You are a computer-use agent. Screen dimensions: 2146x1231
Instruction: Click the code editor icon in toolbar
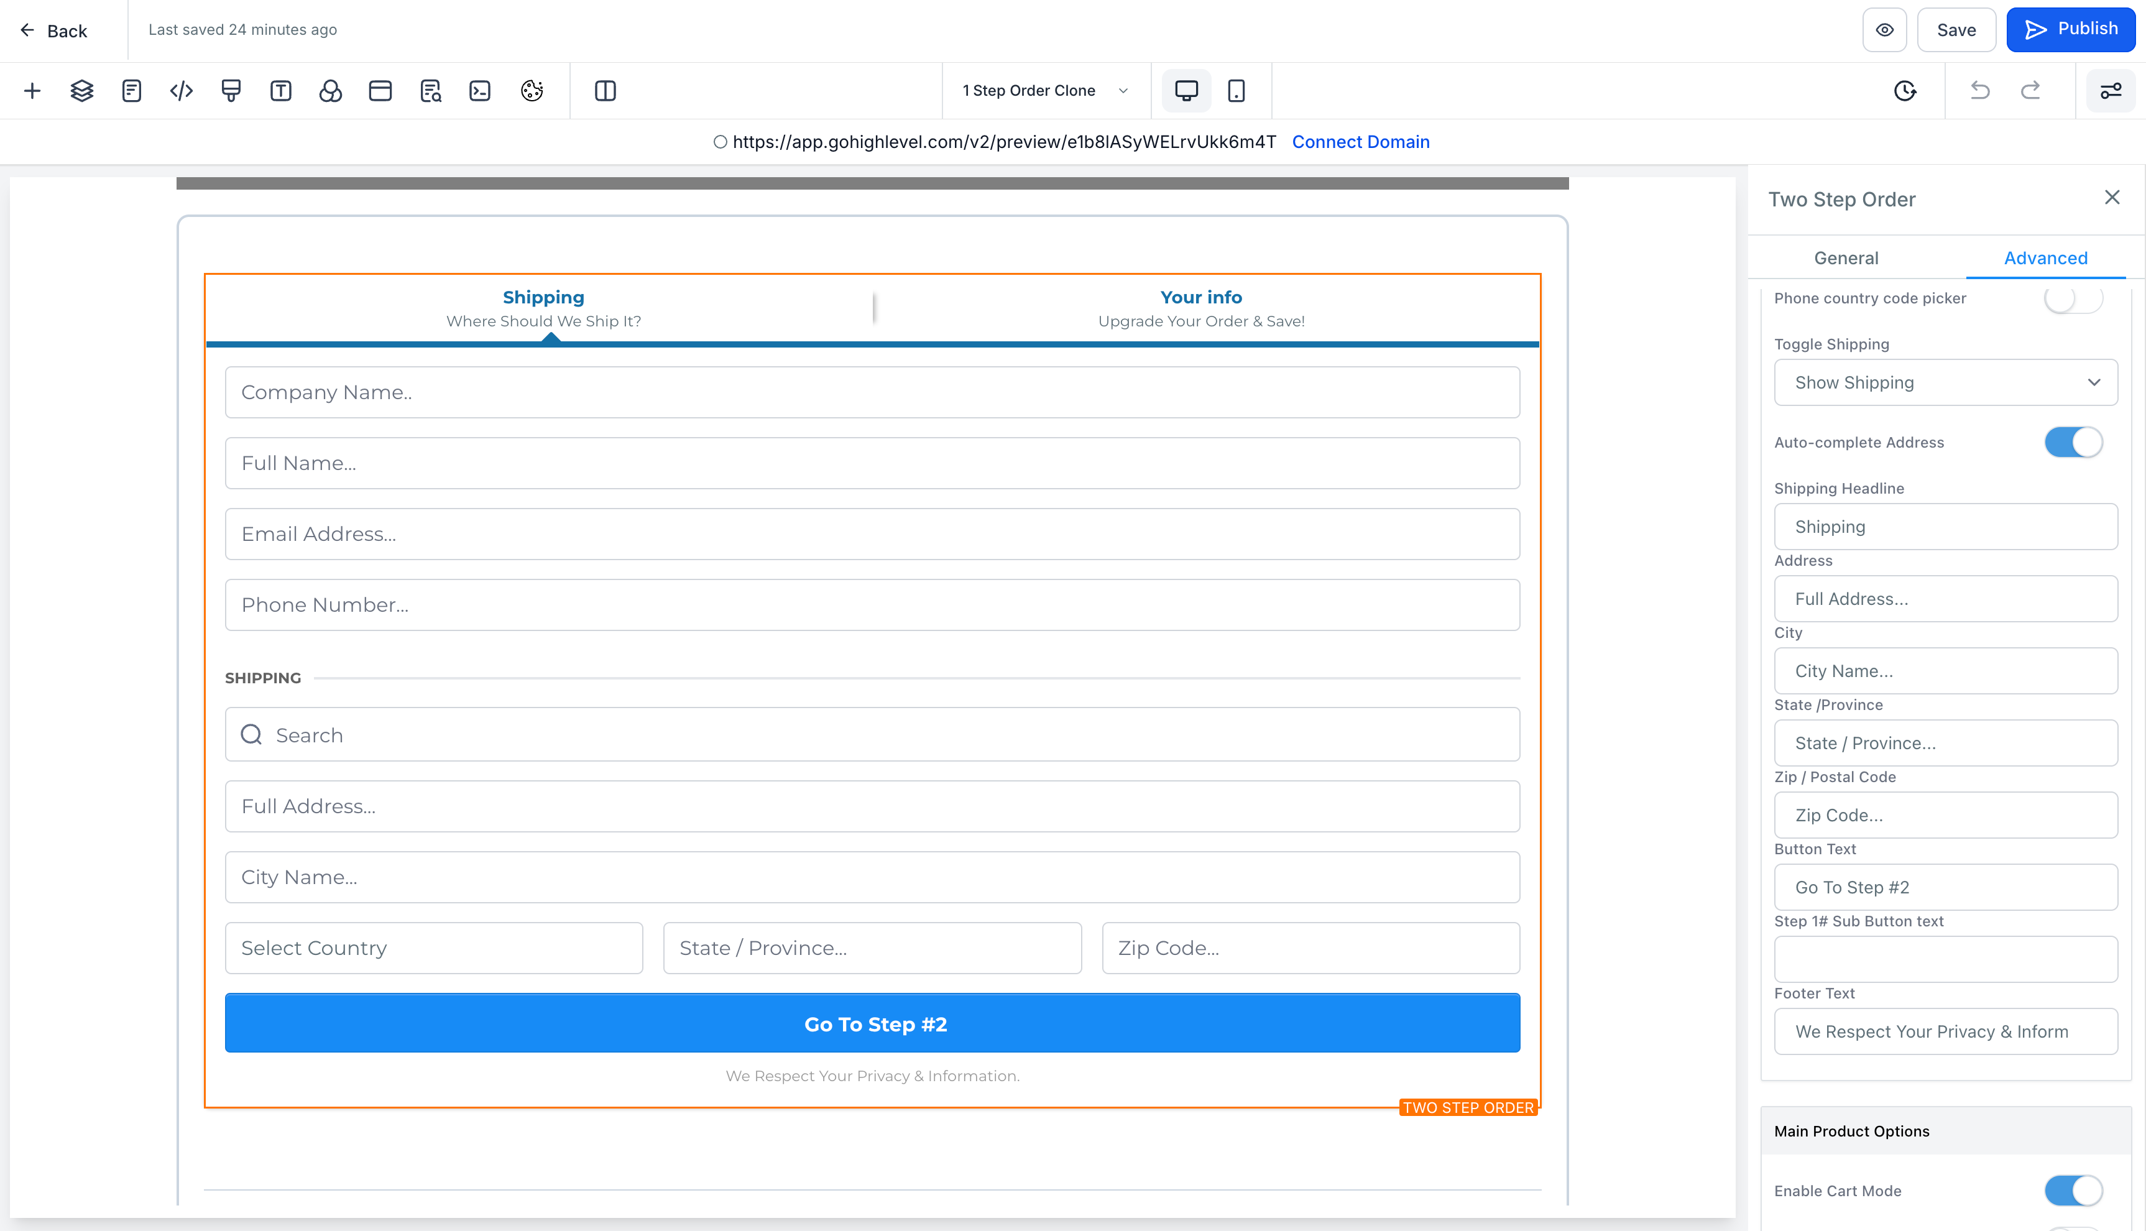pyautogui.click(x=180, y=91)
